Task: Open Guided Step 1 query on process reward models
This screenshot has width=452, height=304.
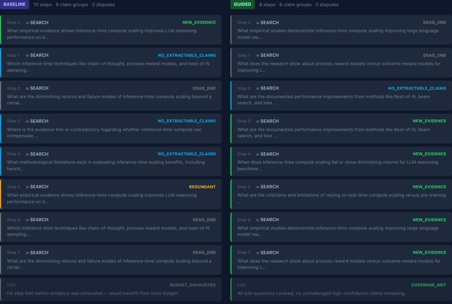Action: [x=339, y=67]
